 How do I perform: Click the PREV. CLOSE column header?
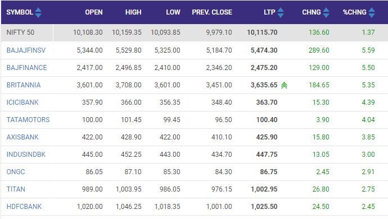212,12
